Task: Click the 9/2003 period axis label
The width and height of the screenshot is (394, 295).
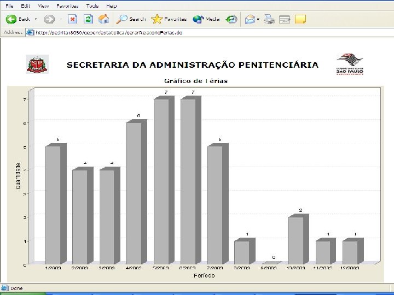Action: [x=269, y=268]
